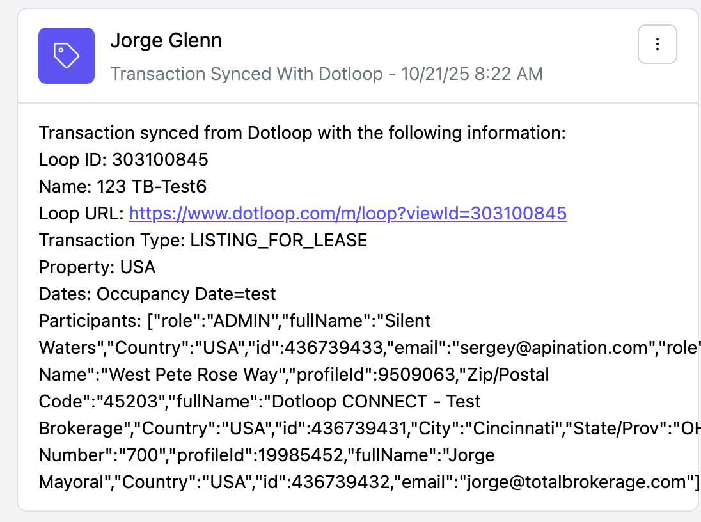
Task: Click the line containing jorge@totalbrokerage.com
Action: [x=369, y=482]
